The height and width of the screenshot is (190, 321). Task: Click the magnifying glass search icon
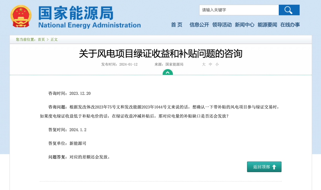(289, 10)
